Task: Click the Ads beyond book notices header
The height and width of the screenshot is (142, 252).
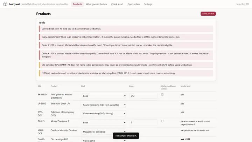Action: 168,87
